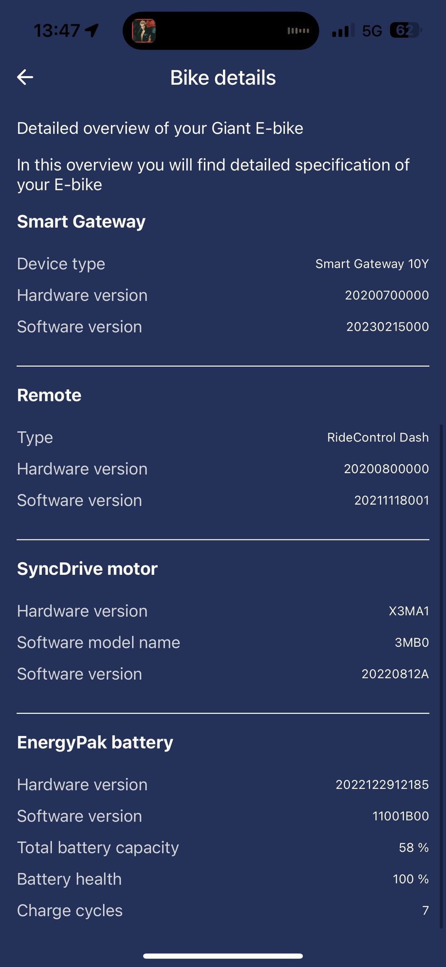Tap the battery level indicator

(405, 31)
